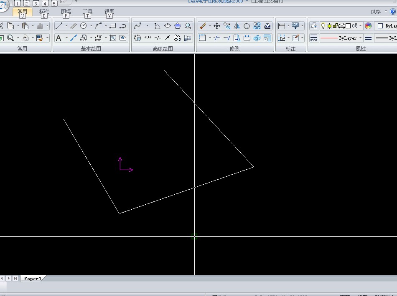Click the blue Help question icon
The width and height of the screenshot is (397, 296).
click(x=393, y=12)
